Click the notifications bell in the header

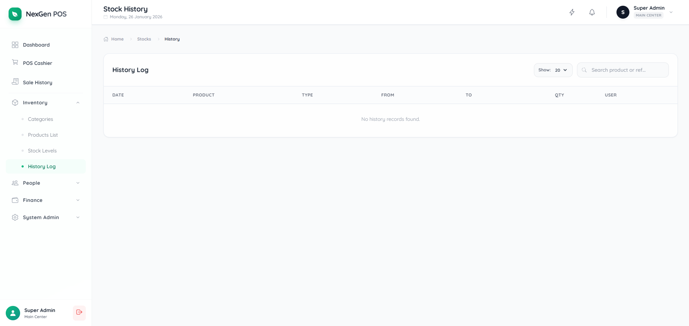(x=591, y=12)
